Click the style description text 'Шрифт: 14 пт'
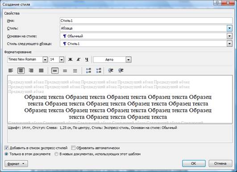This screenshot has height=172, width=237. point(19,128)
